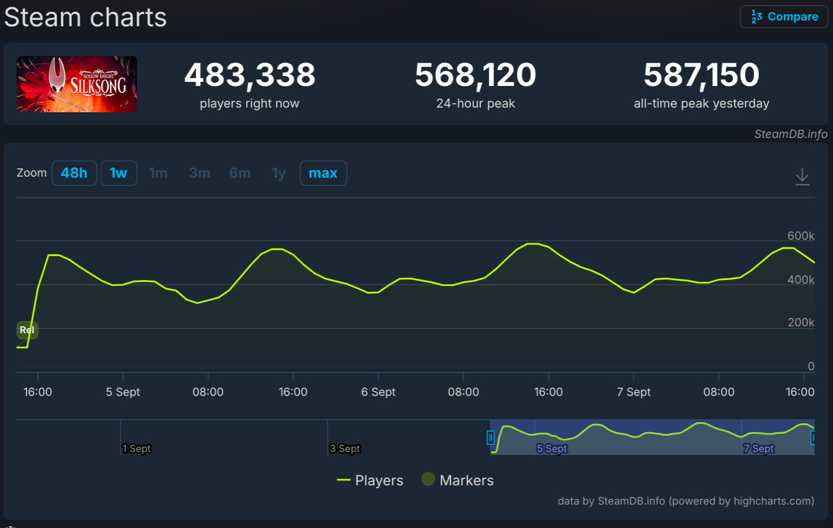Click the 3 Sept navigator label
Screen dimensions: 833x528
pos(345,448)
